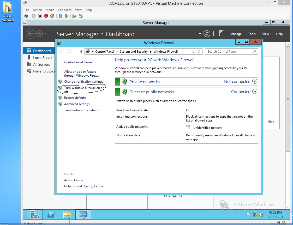Launch PowerShell from the taskbar
Screen dimensions: 293x225
(51, 214)
